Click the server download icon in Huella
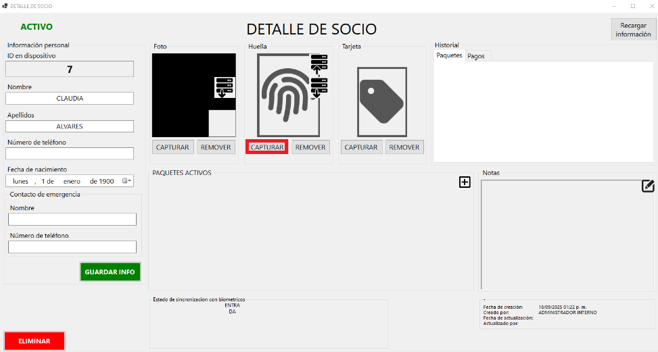The width and height of the screenshot is (658, 352). coord(319,89)
